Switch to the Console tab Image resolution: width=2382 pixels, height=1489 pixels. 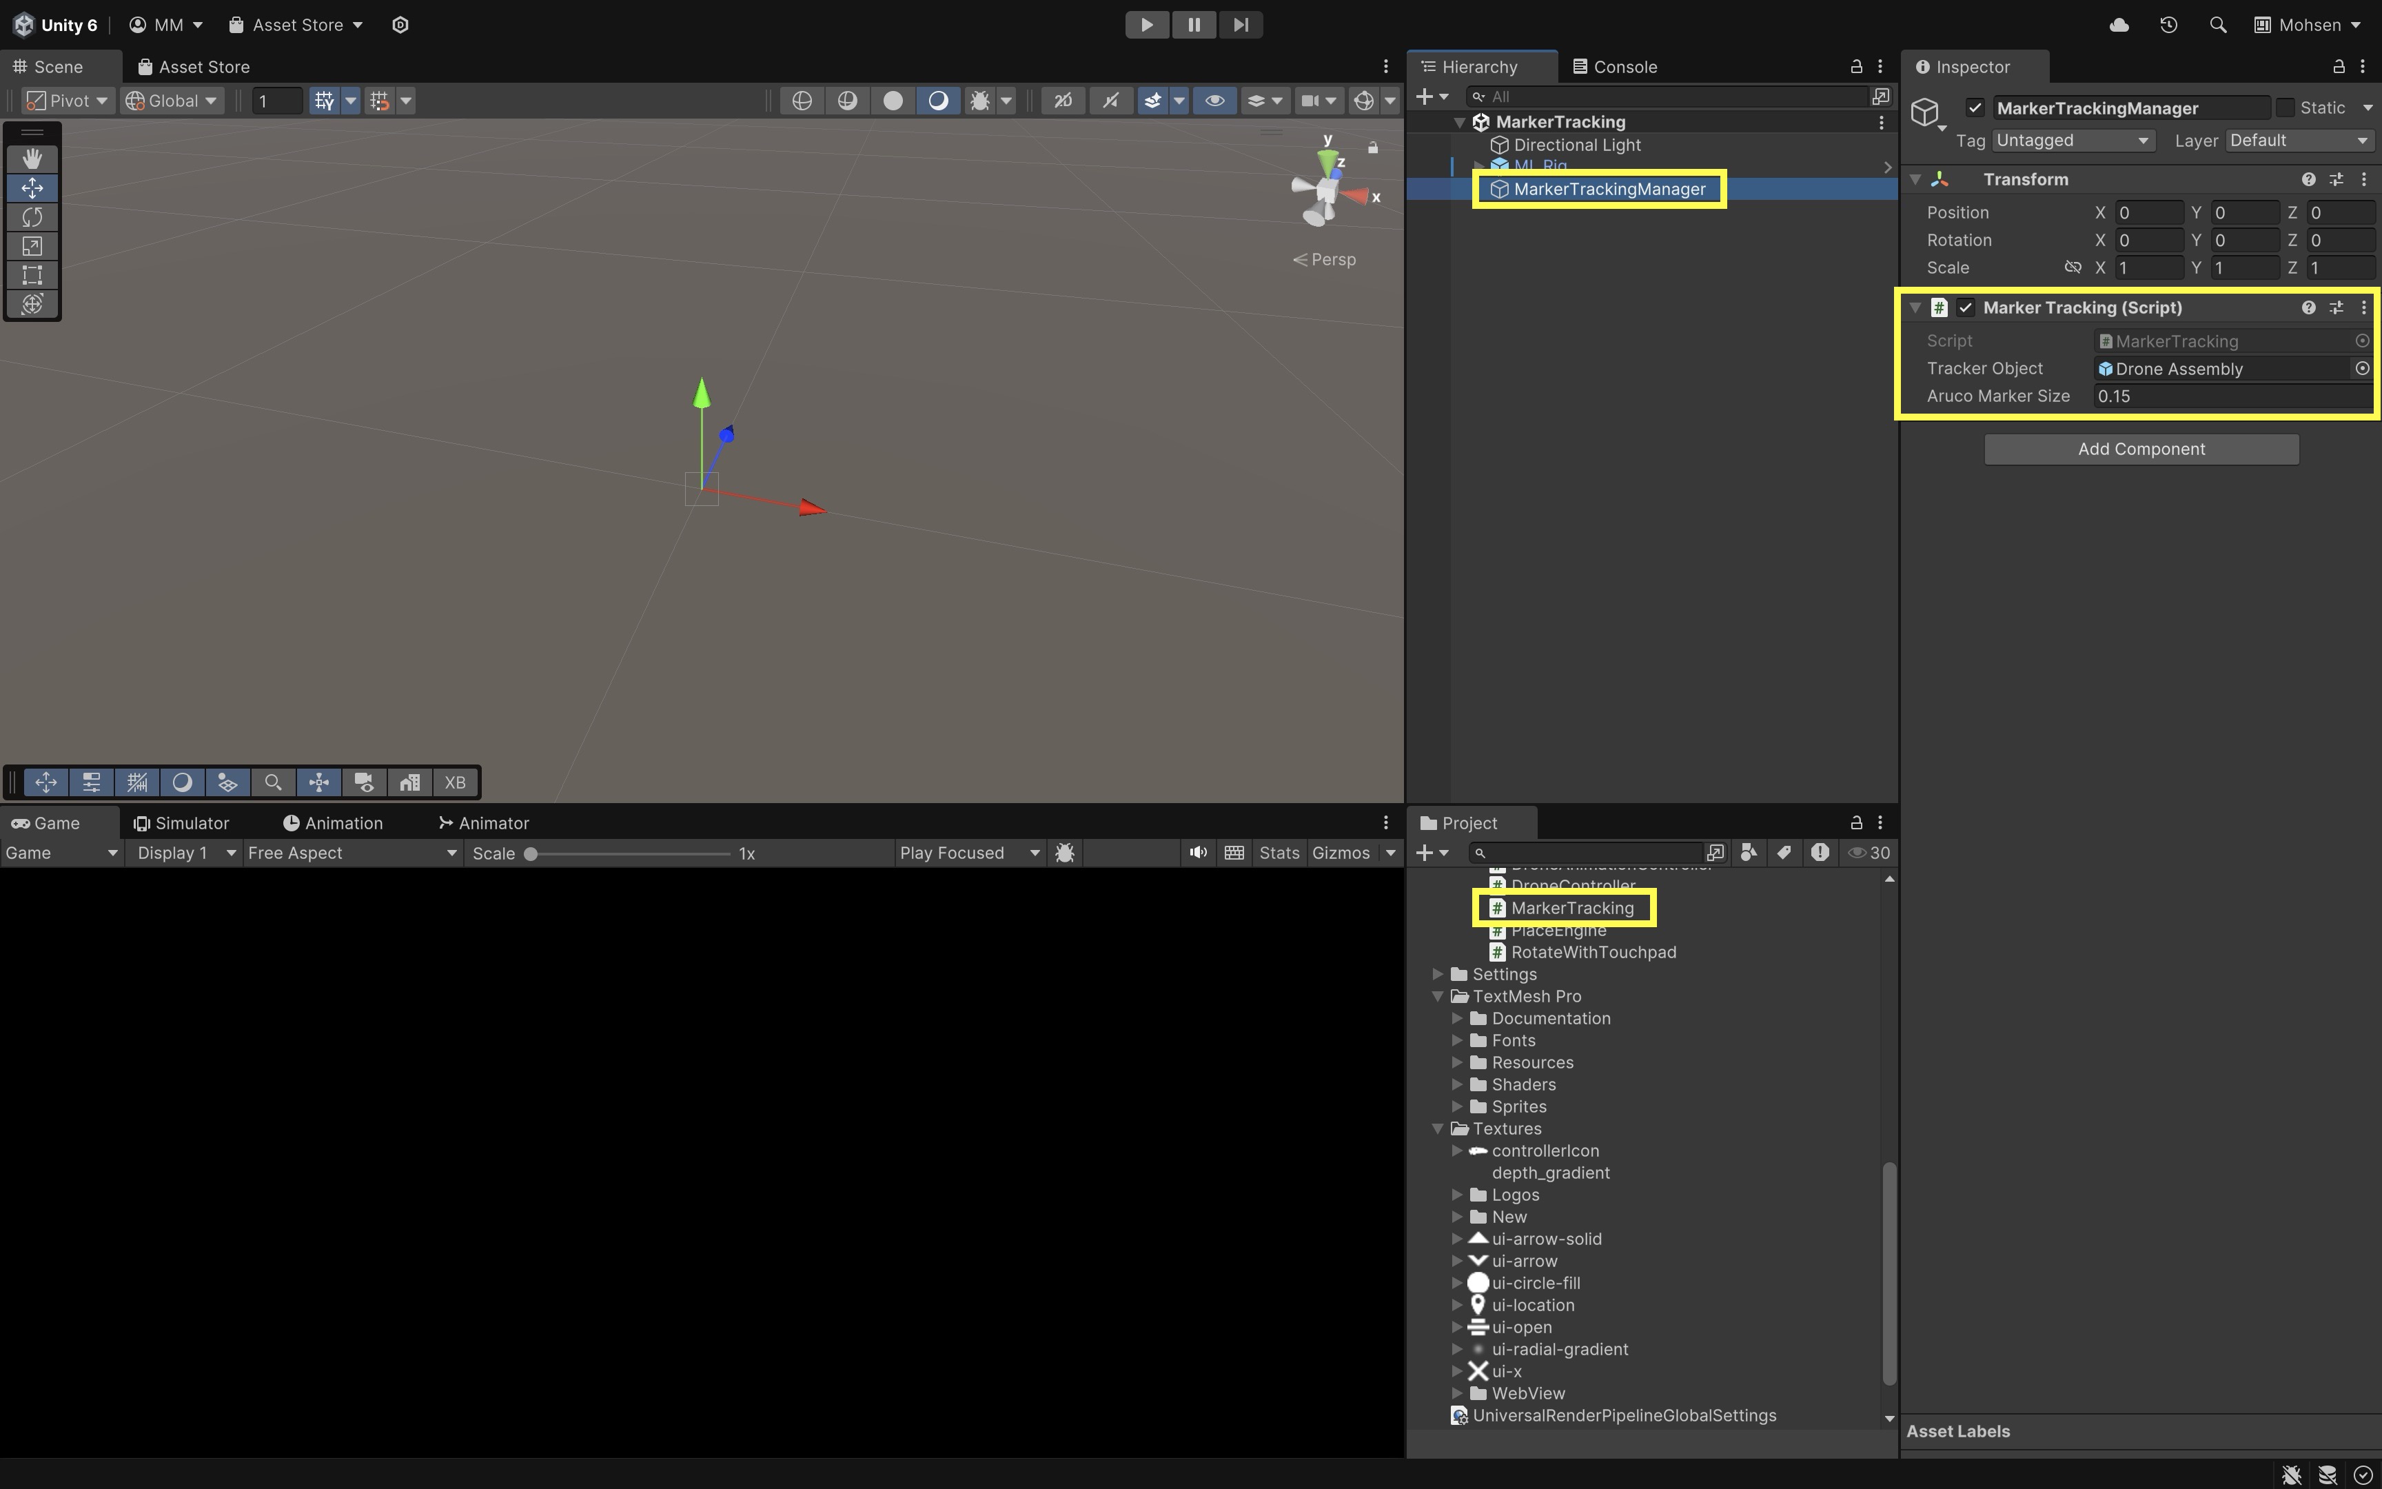(x=1614, y=67)
